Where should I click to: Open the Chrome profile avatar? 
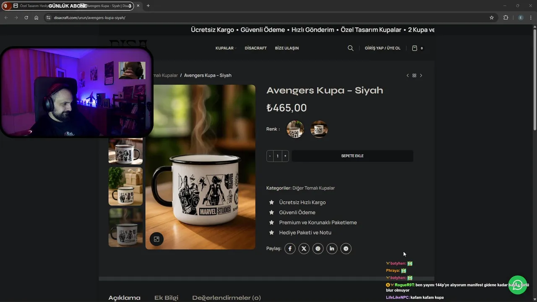[x=521, y=18]
